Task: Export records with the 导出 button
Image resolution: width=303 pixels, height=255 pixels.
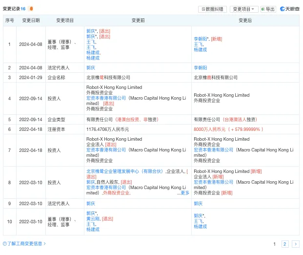Action: 268,9
